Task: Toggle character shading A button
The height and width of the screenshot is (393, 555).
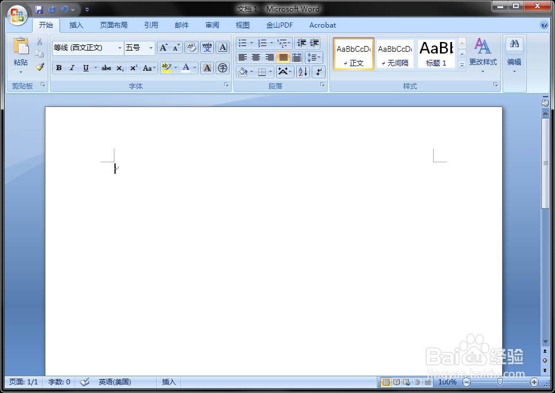Action: pyautogui.click(x=207, y=68)
